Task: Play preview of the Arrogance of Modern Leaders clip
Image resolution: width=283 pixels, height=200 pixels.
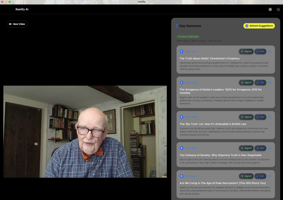Action: pos(270,83)
